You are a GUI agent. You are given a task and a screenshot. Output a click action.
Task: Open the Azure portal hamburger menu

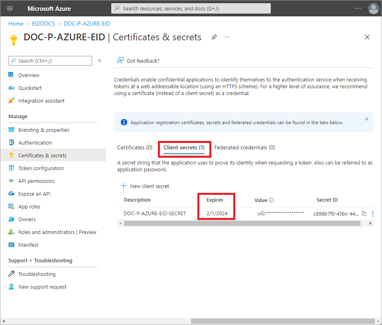[x=10, y=8]
